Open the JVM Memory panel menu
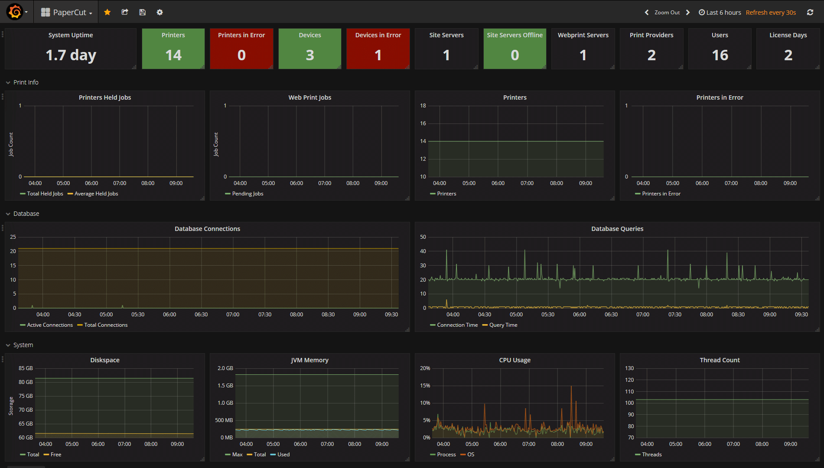 click(x=309, y=360)
